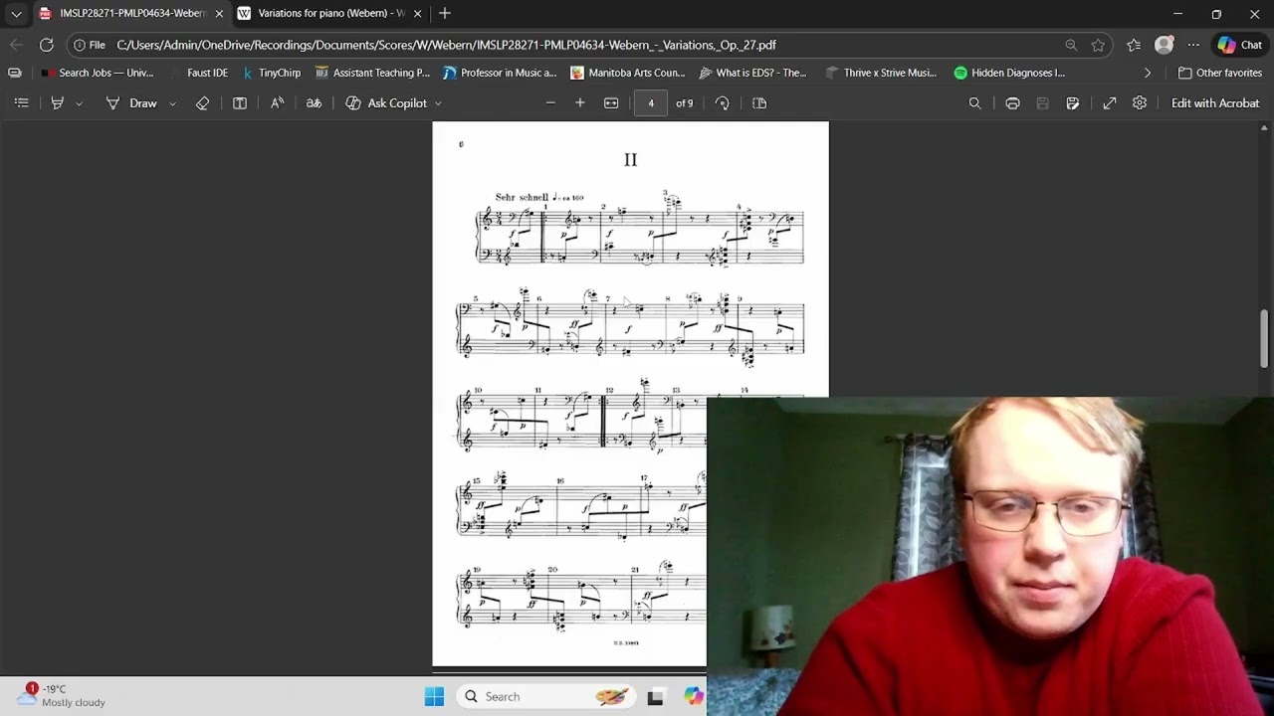Screen dimensions: 1274x716
Task: Expand the Ask Copilot dropdown arrow
Action: [438, 103]
